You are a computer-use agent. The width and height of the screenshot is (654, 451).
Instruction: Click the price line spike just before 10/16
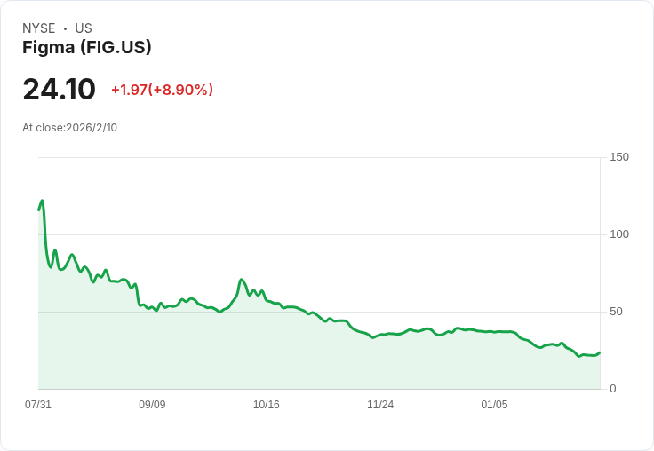click(242, 280)
